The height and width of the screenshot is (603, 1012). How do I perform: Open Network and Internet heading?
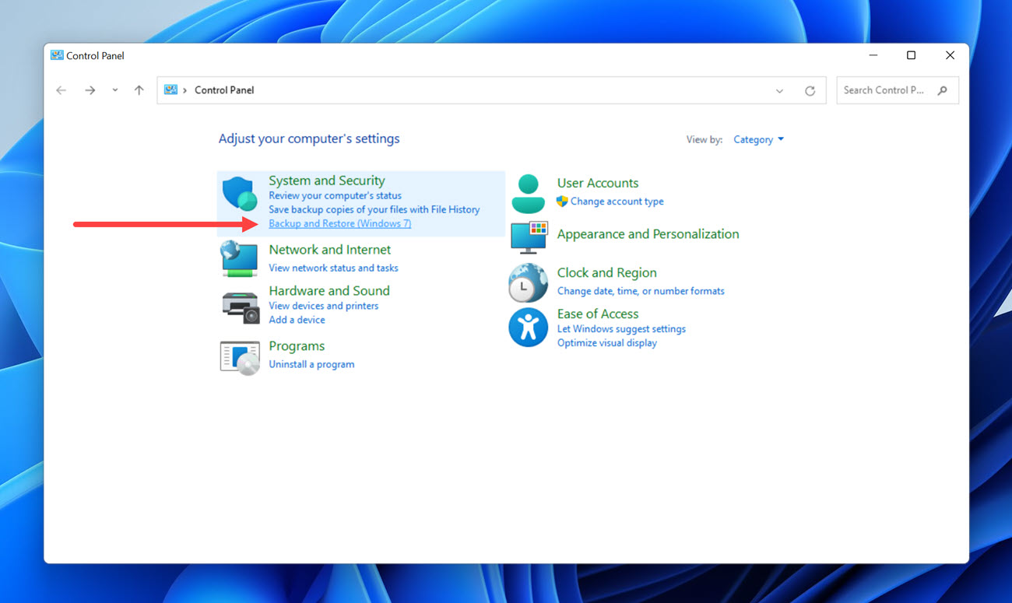click(330, 250)
